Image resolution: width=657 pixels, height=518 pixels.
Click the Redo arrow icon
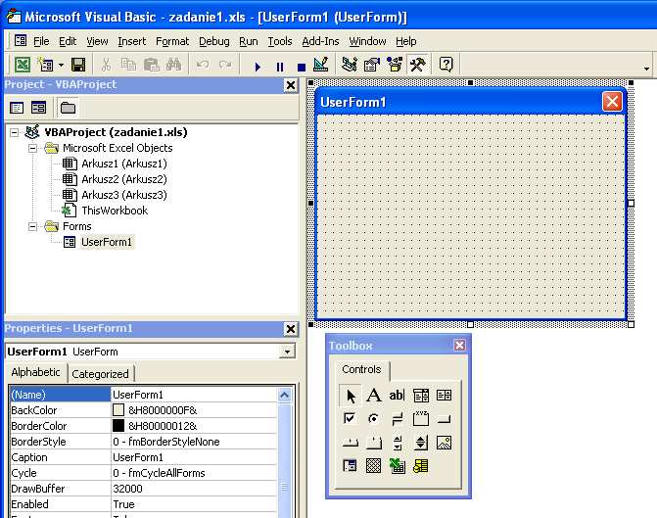(x=225, y=65)
